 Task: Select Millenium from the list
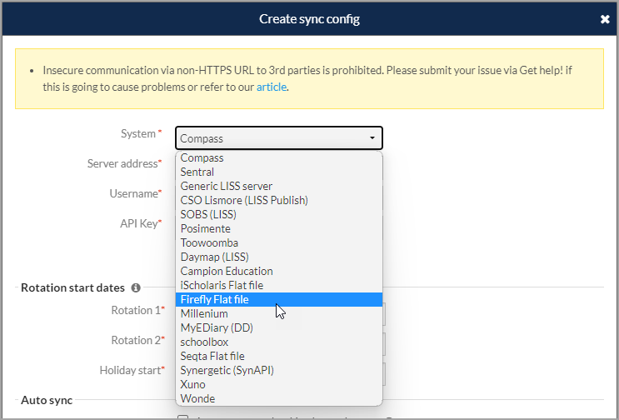click(x=204, y=313)
